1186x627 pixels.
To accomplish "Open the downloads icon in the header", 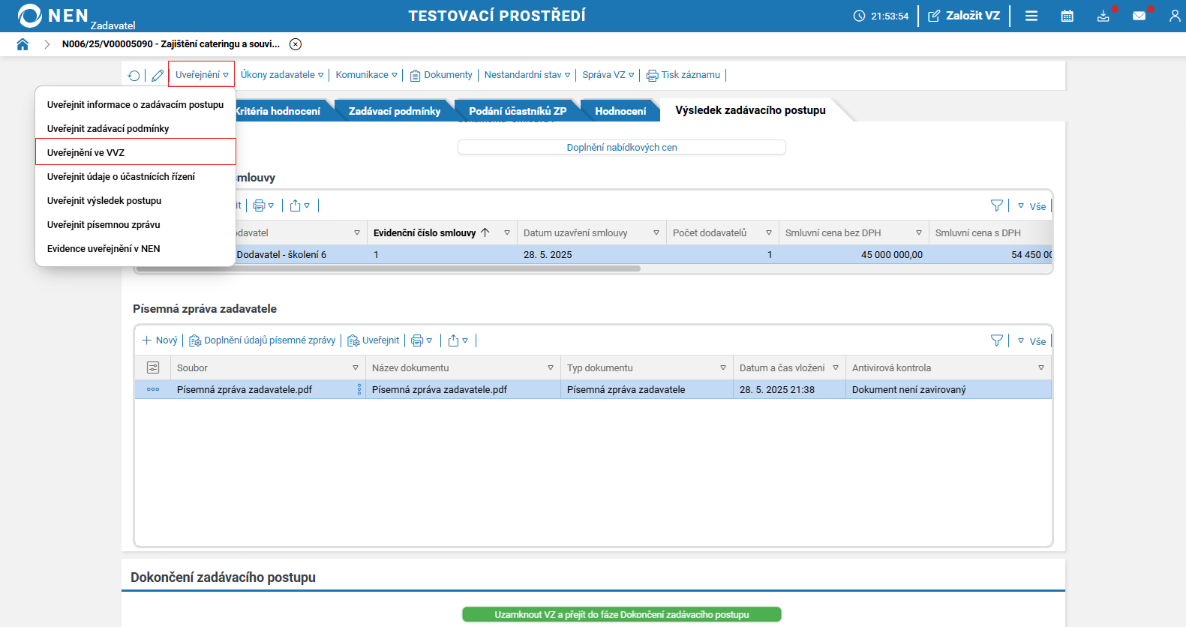I will pos(1103,16).
